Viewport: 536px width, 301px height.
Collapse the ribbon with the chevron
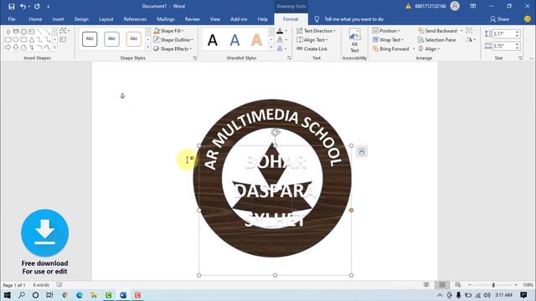click(x=531, y=59)
